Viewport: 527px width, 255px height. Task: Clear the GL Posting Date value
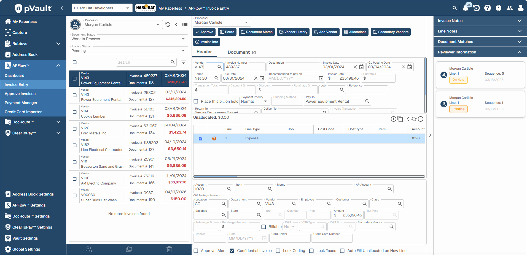coord(404,67)
